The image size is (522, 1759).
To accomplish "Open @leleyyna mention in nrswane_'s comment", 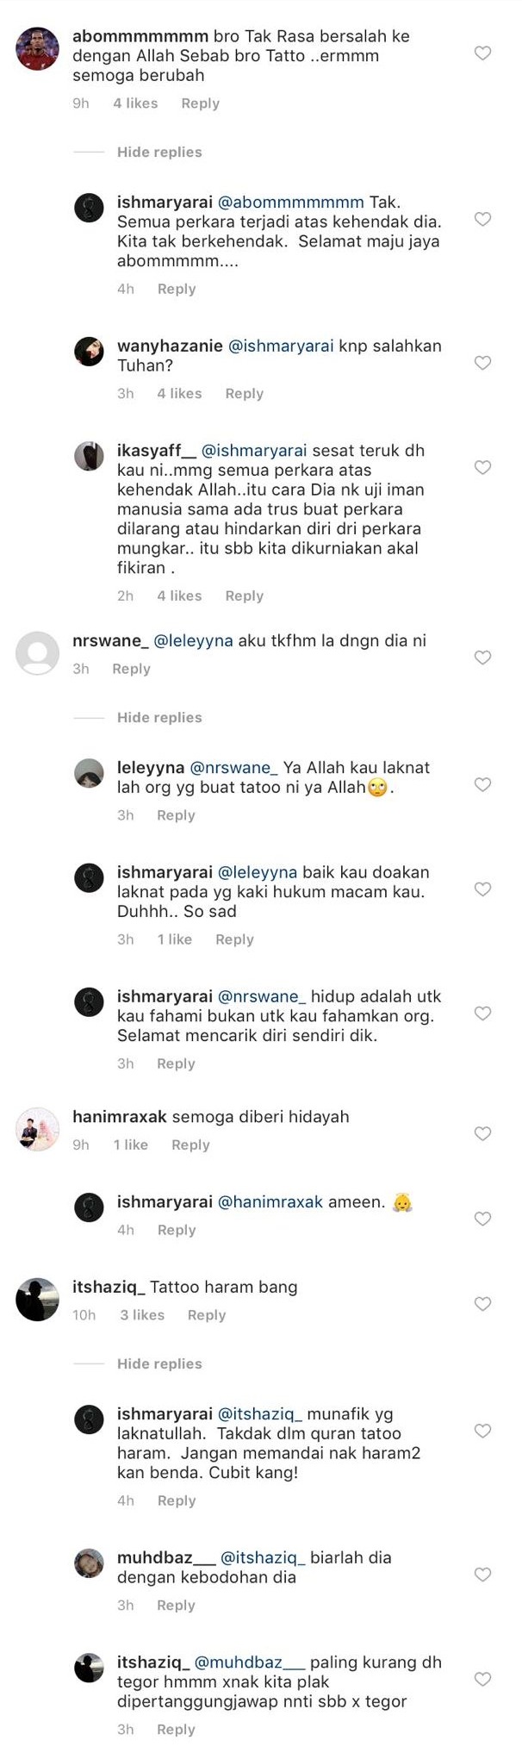I will pos(194,641).
